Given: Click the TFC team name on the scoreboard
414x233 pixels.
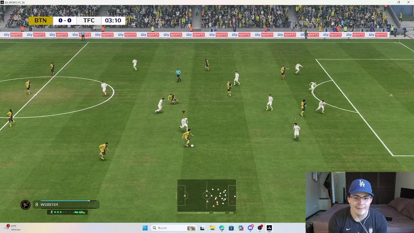Looking at the screenshot, I should click(89, 20).
